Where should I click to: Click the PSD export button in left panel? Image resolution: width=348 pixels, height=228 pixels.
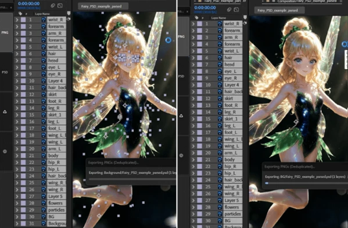pos(5,73)
